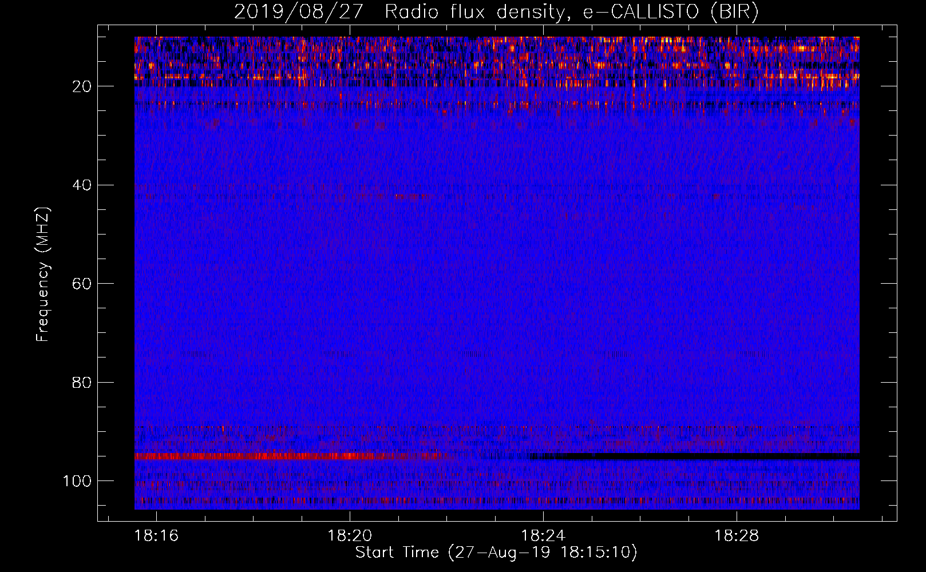Click the 80 MHz frequency tick label
926x572 pixels.
pyautogui.click(x=82, y=382)
